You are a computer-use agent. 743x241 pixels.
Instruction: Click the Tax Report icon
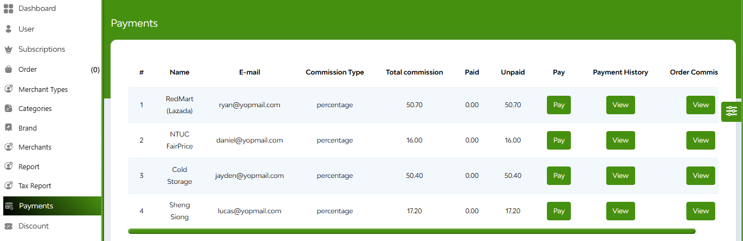click(x=8, y=186)
